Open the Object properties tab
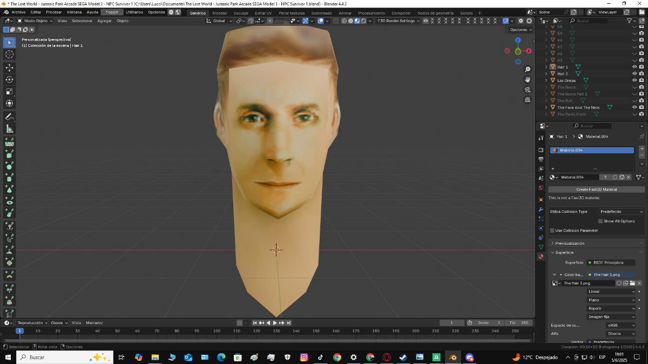 coord(541,200)
